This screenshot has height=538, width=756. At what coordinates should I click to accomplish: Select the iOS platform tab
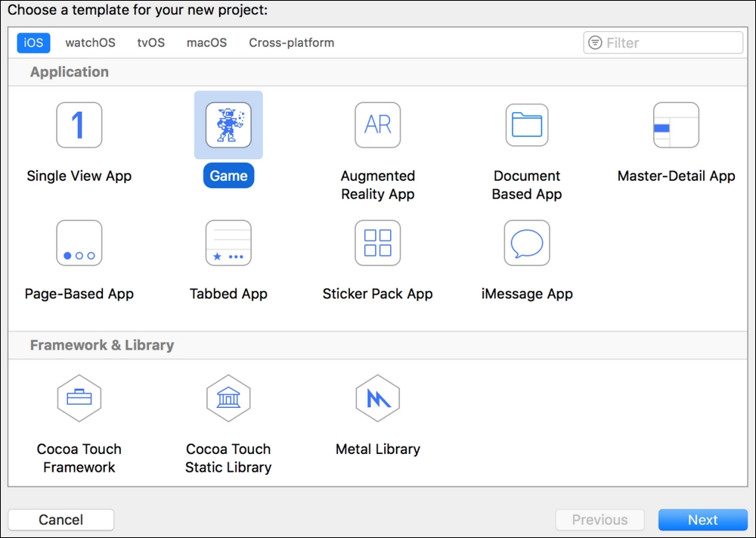(x=33, y=43)
